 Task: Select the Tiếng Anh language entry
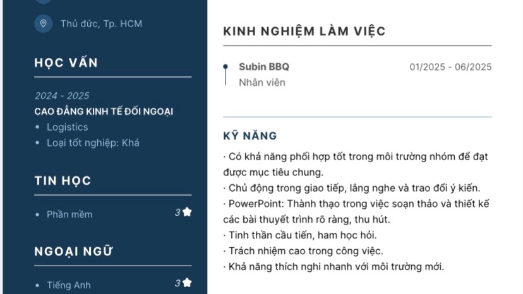[68, 285]
